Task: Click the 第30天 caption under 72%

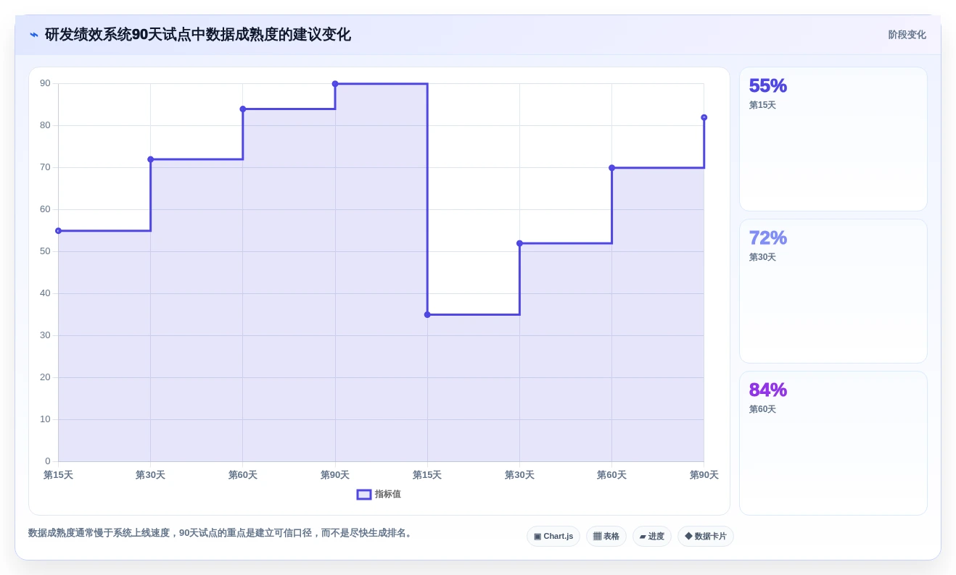Action: [762, 258]
